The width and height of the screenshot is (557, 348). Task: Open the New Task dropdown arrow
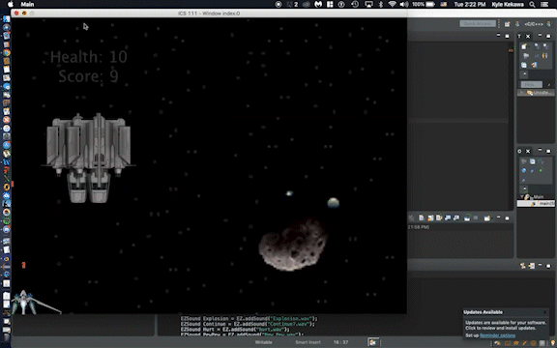530,47
